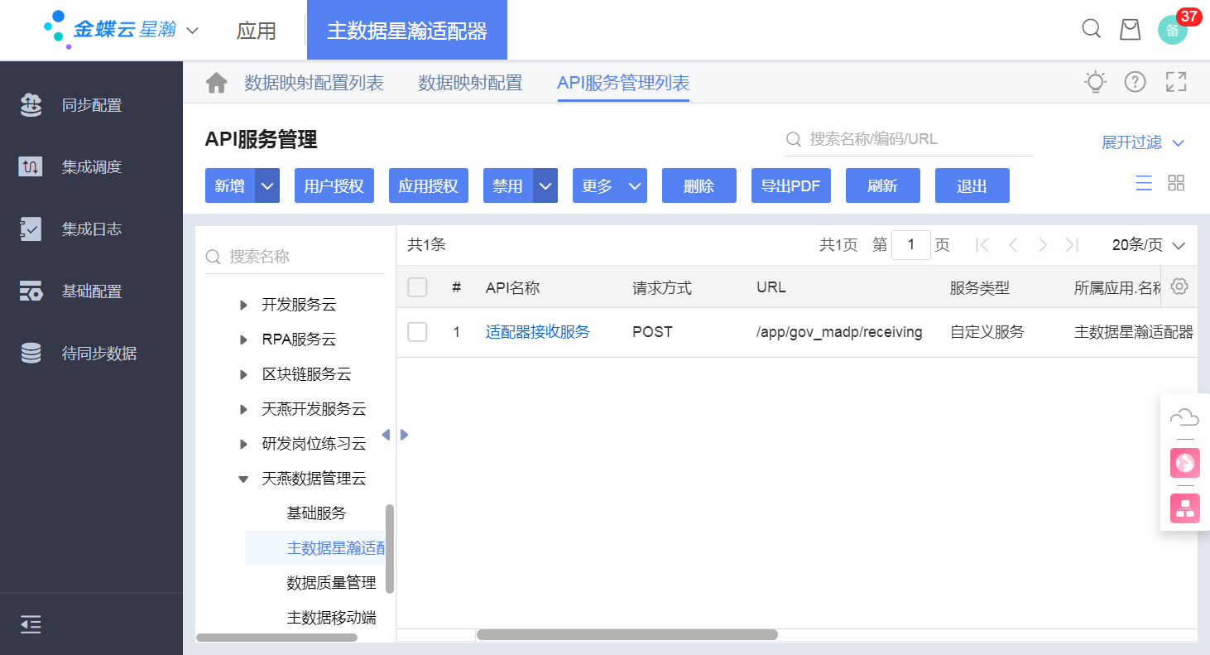The image size is (1210, 655).
Task: Open the 适配器接收服务 API link
Action: (538, 332)
